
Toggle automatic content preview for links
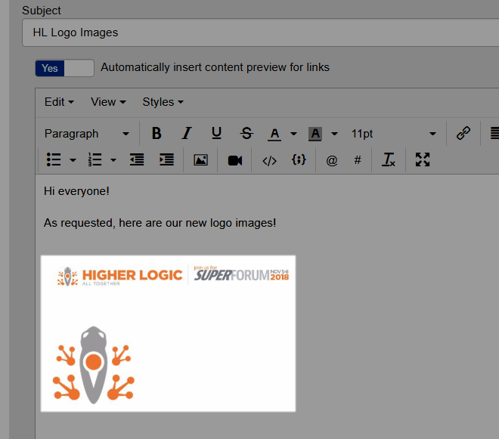pyautogui.click(x=64, y=68)
